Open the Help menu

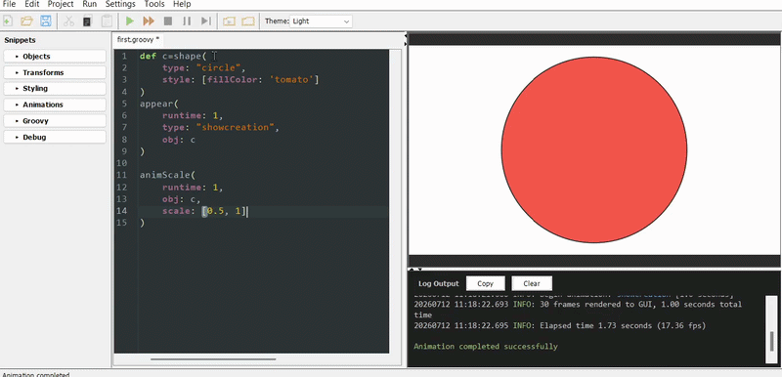tap(182, 5)
